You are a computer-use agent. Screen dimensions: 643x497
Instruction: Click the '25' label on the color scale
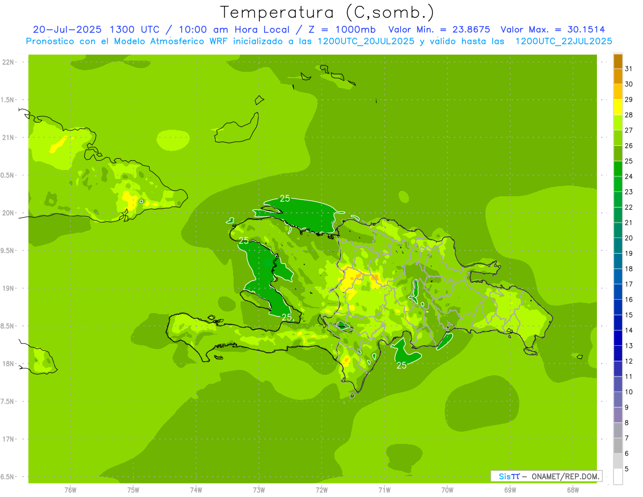pos(629,161)
